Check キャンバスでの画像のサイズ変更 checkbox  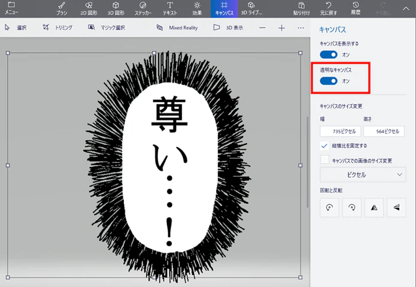(x=324, y=160)
